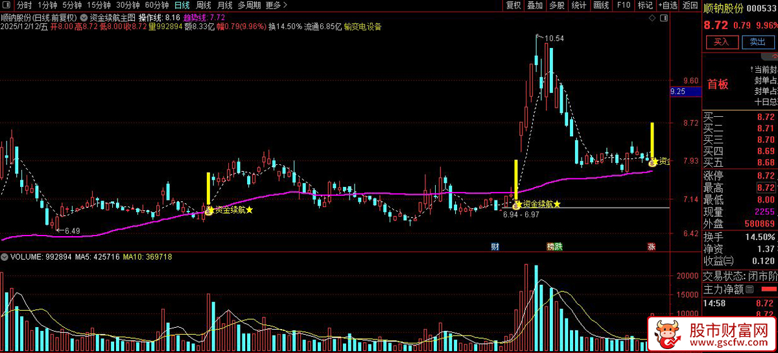Click the 资金续航主图 indicator name
The image size is (778, 353).
point(113,17)
